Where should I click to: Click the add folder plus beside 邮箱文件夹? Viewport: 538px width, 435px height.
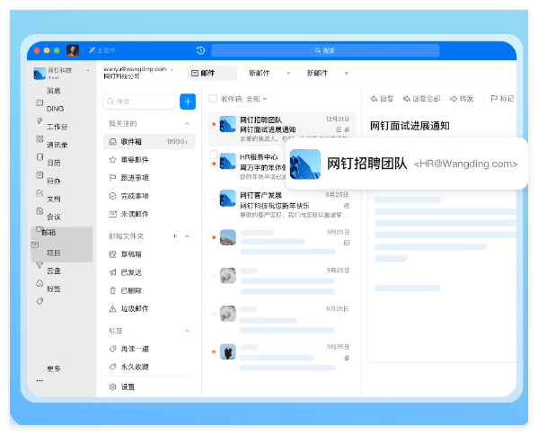pyautogui.click(x=174, y=235)
